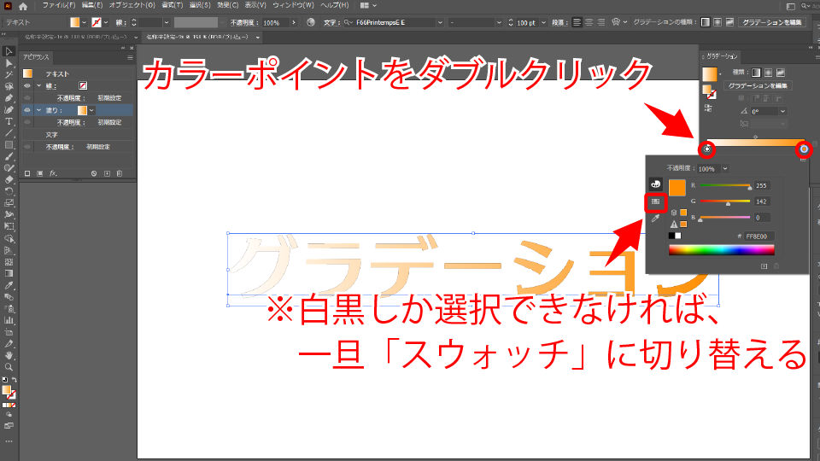Select the Rectangle tool
Screen dimensions: 820x461
[x=9, y=145]
